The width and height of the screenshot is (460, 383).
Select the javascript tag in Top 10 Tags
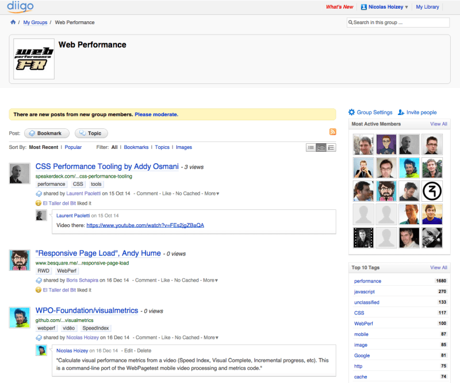365,292
